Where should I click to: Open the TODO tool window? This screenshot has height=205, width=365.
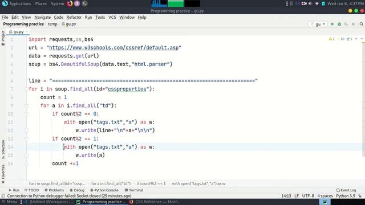32,190
